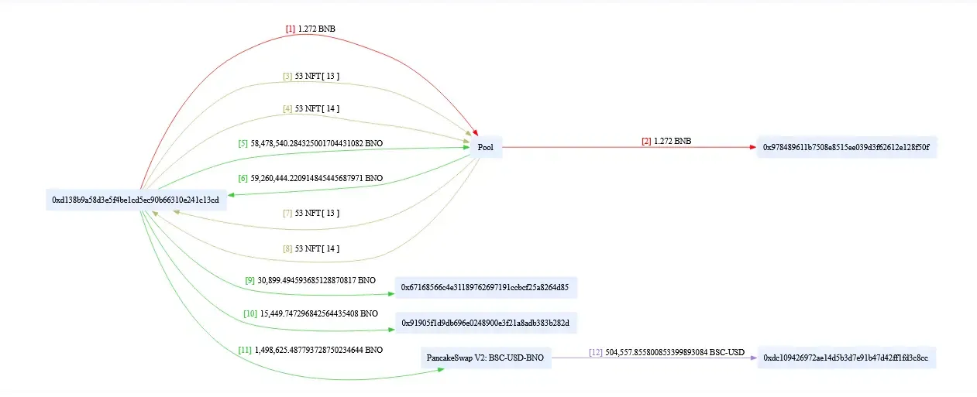The width and height of the screenshot is (977, 397).
Task: Click the purple arrowhead at 0xdc109426 node
Action: click(x=752, y=358)
